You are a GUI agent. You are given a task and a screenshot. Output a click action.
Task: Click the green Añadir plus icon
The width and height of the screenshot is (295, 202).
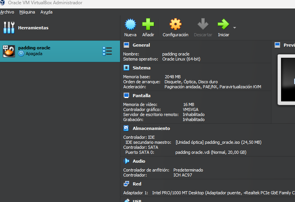pos(148,24)
